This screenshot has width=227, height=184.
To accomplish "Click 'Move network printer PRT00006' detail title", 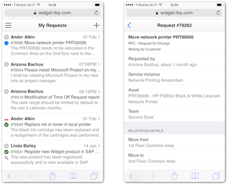I will [x=161, y=37].
